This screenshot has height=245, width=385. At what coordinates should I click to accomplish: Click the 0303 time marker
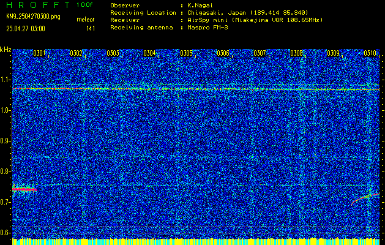pos(113,53)
